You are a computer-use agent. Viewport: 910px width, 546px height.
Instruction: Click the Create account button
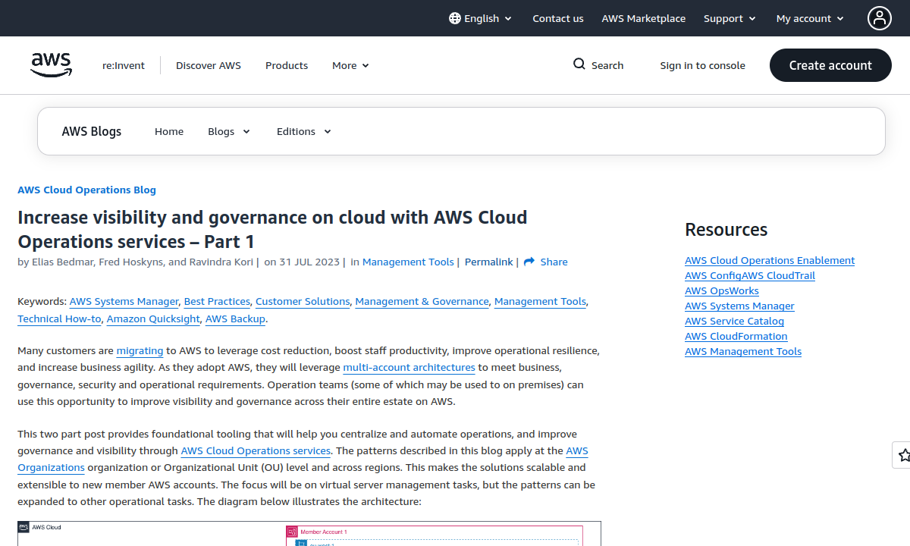tap(830, 65)
